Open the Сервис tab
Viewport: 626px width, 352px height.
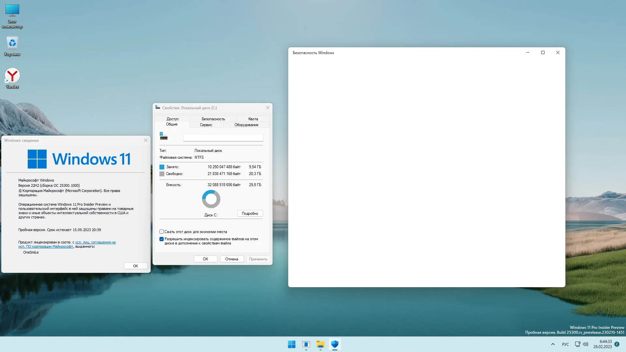206,125
